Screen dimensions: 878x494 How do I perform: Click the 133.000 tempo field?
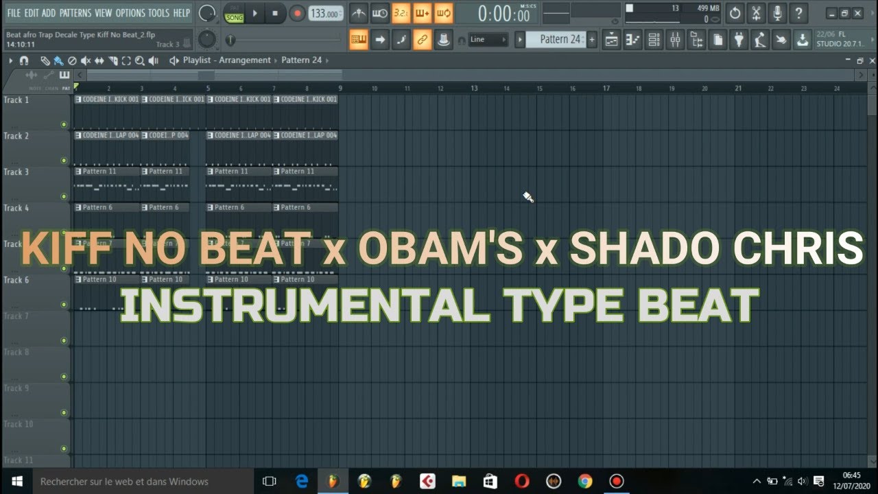point(325,13)
